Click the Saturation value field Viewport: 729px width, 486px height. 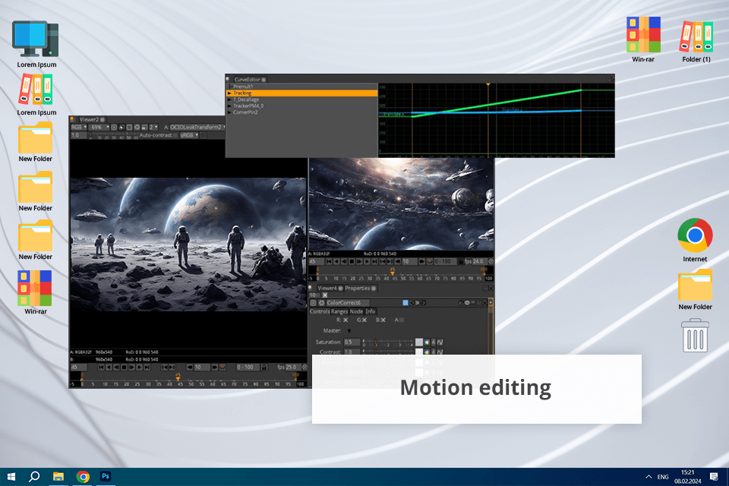pyautogui.click(x=352, y=342)
